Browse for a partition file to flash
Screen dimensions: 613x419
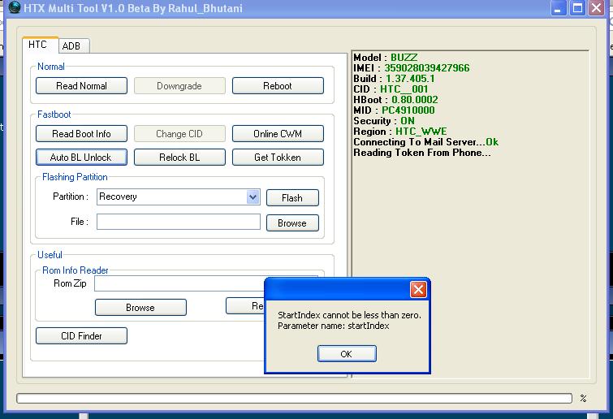click(292, 222)
